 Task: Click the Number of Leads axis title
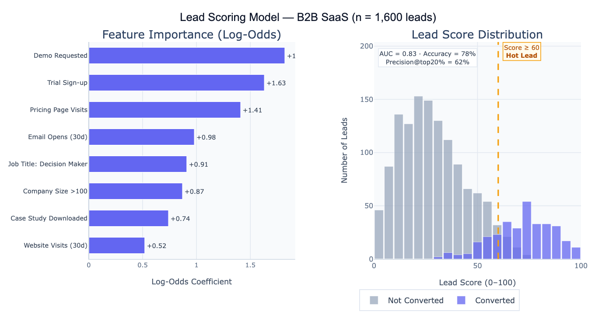click(344, 150)
